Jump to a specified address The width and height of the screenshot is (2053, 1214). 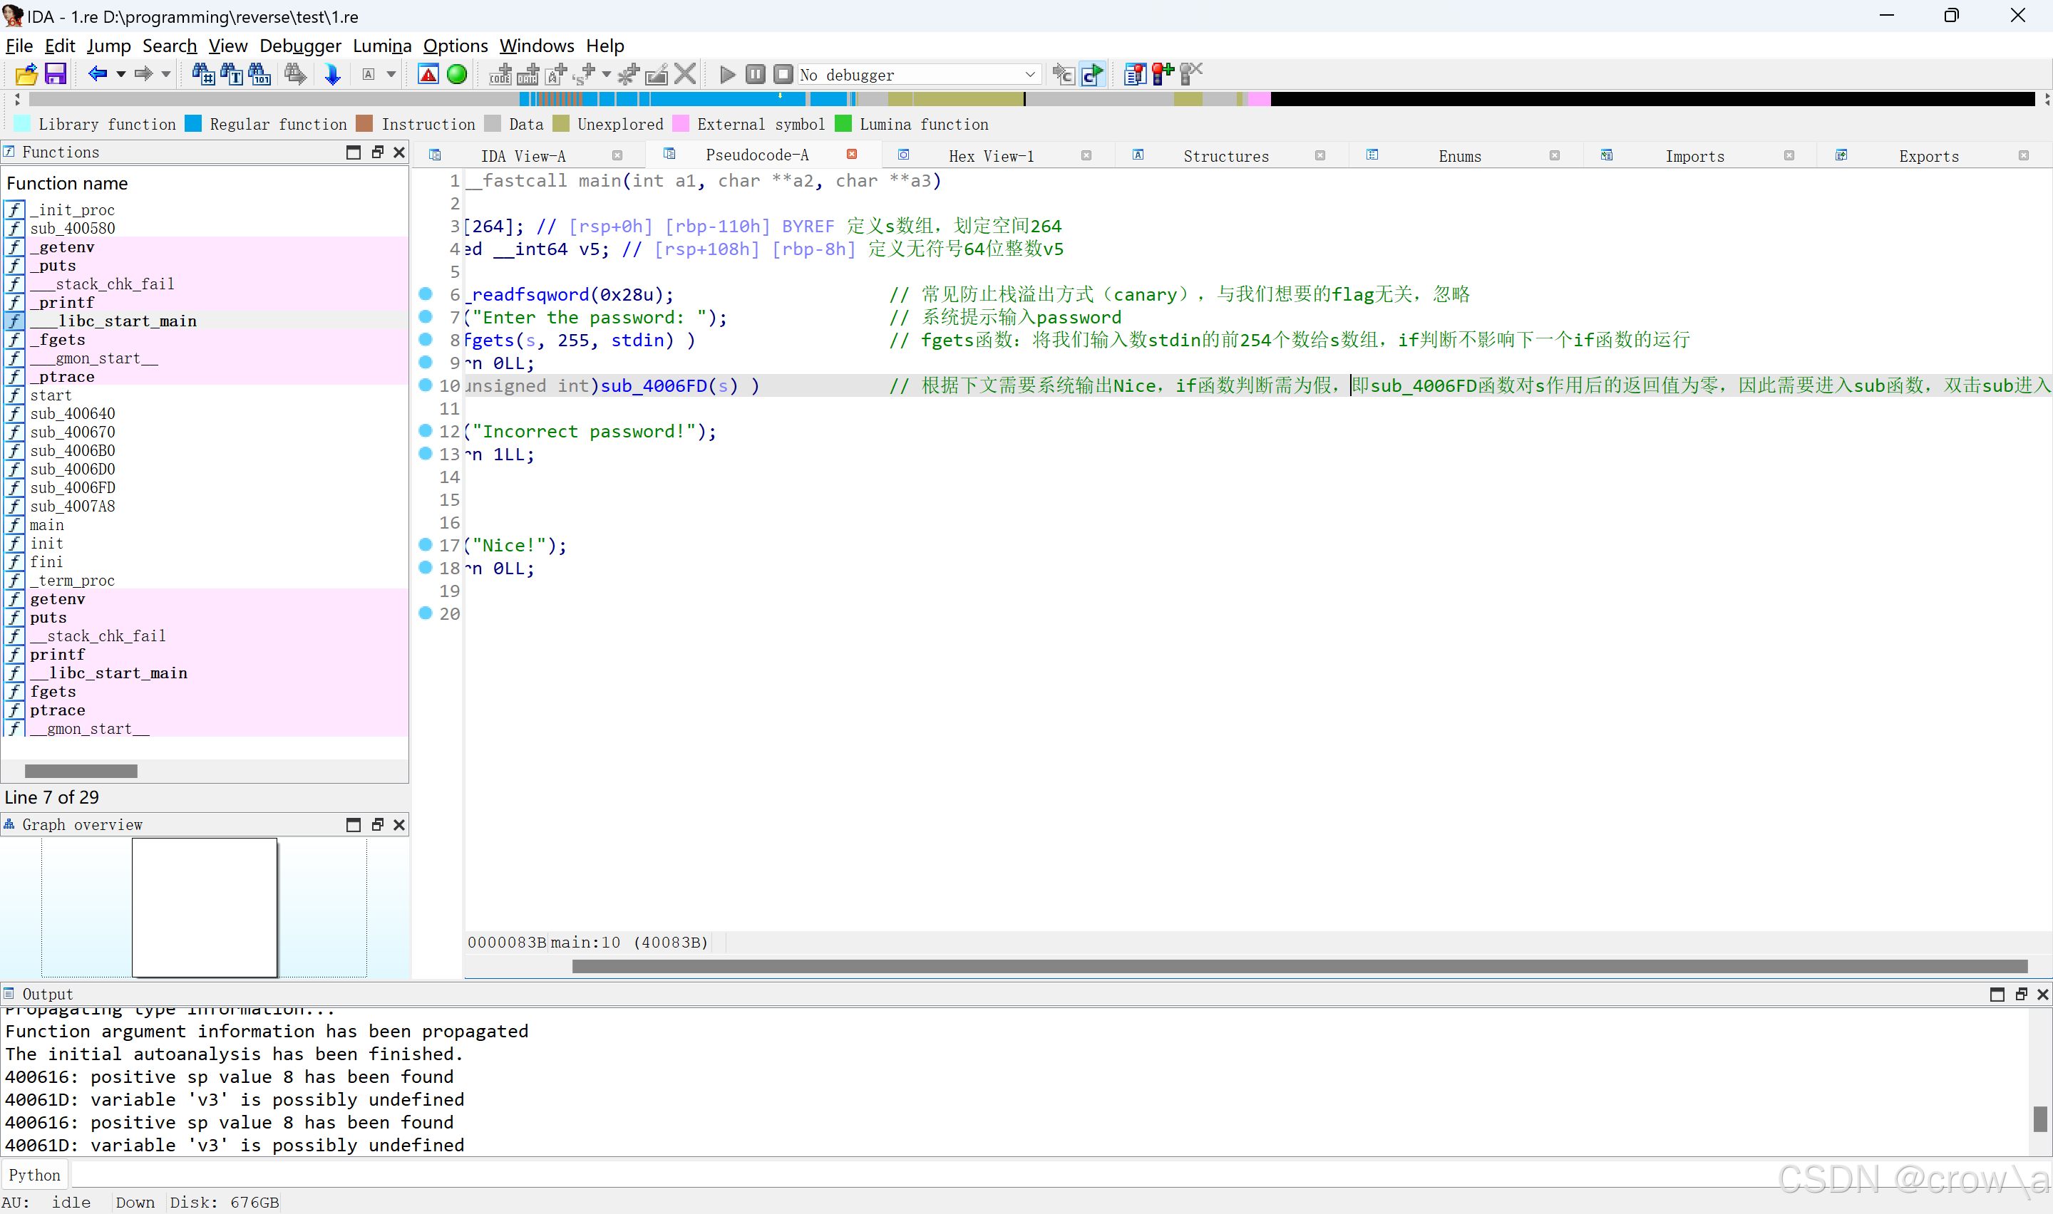(x=332, y=73)
